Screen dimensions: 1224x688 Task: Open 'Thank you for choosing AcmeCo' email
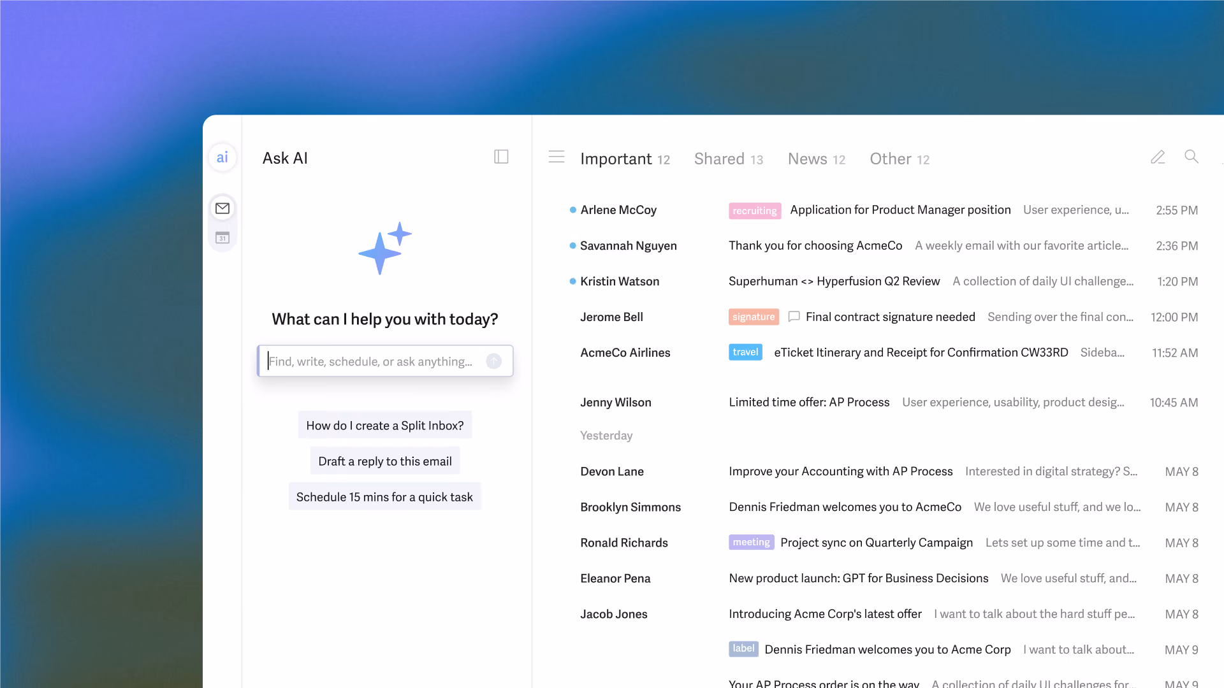click(815, 245)
